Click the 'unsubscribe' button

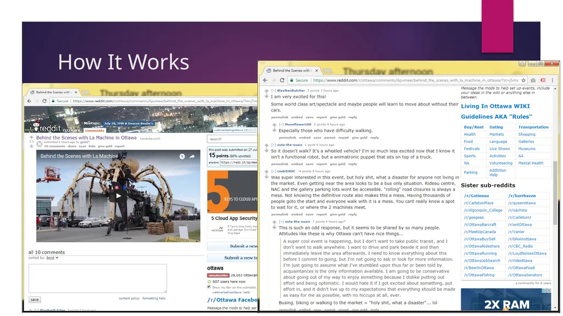pos(218,275)
